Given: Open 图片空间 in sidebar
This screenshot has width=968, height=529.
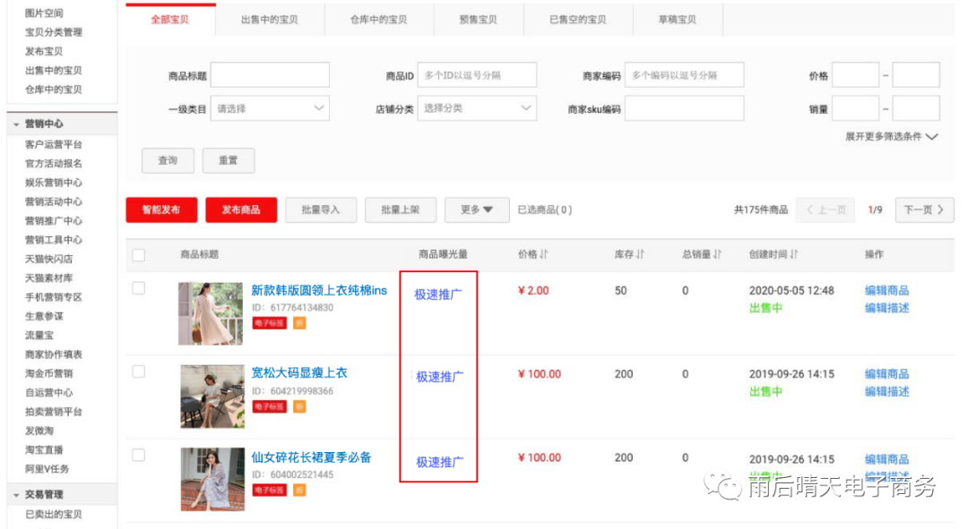Looking at the screenshot, I should click(x=44, y=13).
